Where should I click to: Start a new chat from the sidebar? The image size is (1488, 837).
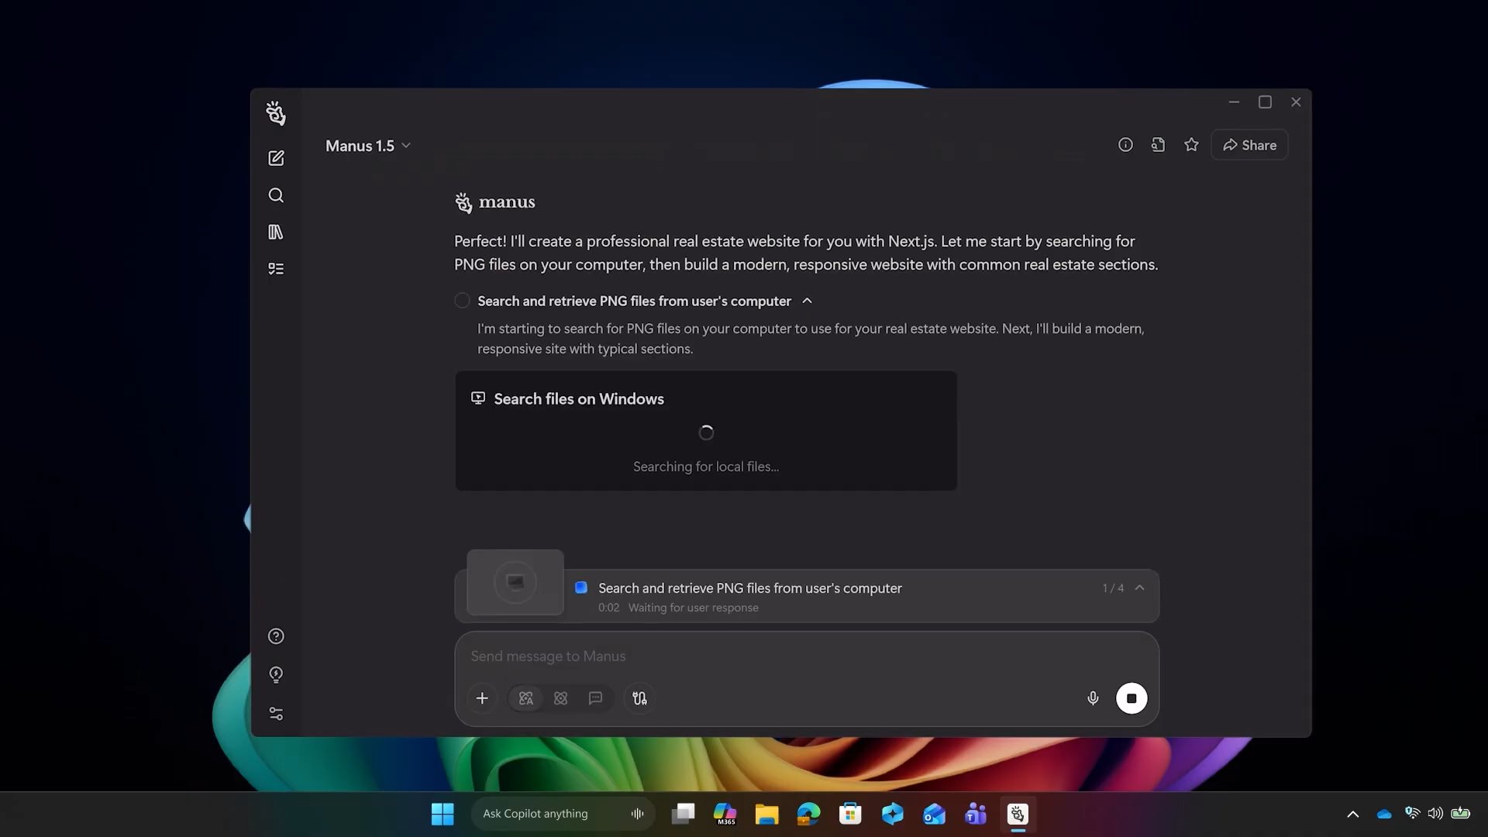(x=276, y=157)
